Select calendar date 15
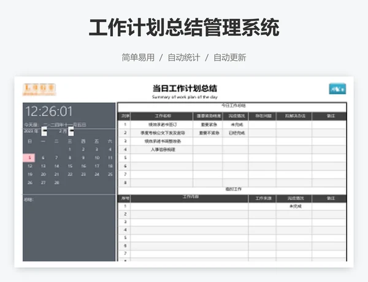The width and height of the screenshot is (368, 282). click(70, 166)
